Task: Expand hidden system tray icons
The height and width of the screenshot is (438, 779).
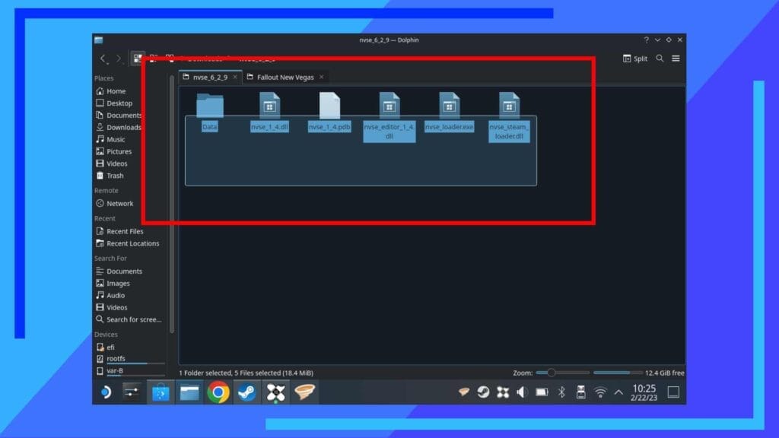Action: coord(618,392)
